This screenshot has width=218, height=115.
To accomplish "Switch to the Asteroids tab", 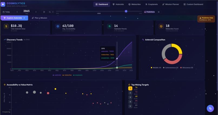I will [118, 4].
